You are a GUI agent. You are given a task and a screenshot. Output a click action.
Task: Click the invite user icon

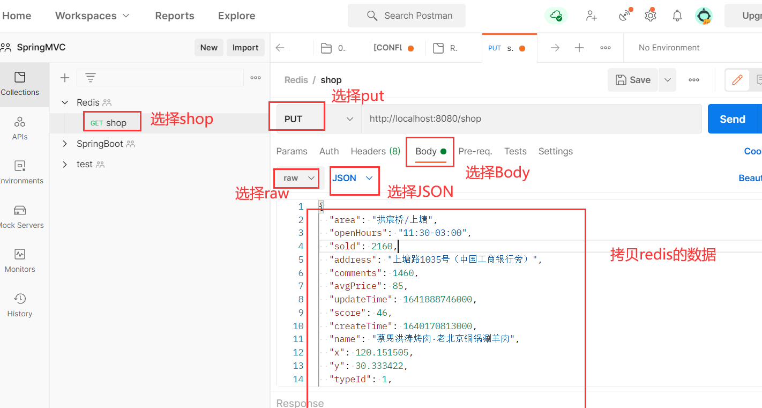(x=592, y=16)
